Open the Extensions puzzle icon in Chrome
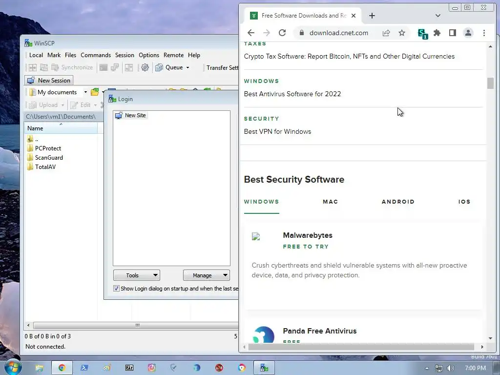 point(437,33)
